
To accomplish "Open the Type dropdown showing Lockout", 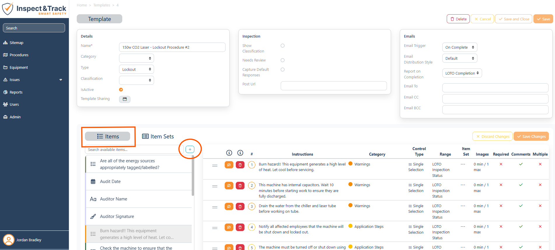I will [x=136, y=69].
